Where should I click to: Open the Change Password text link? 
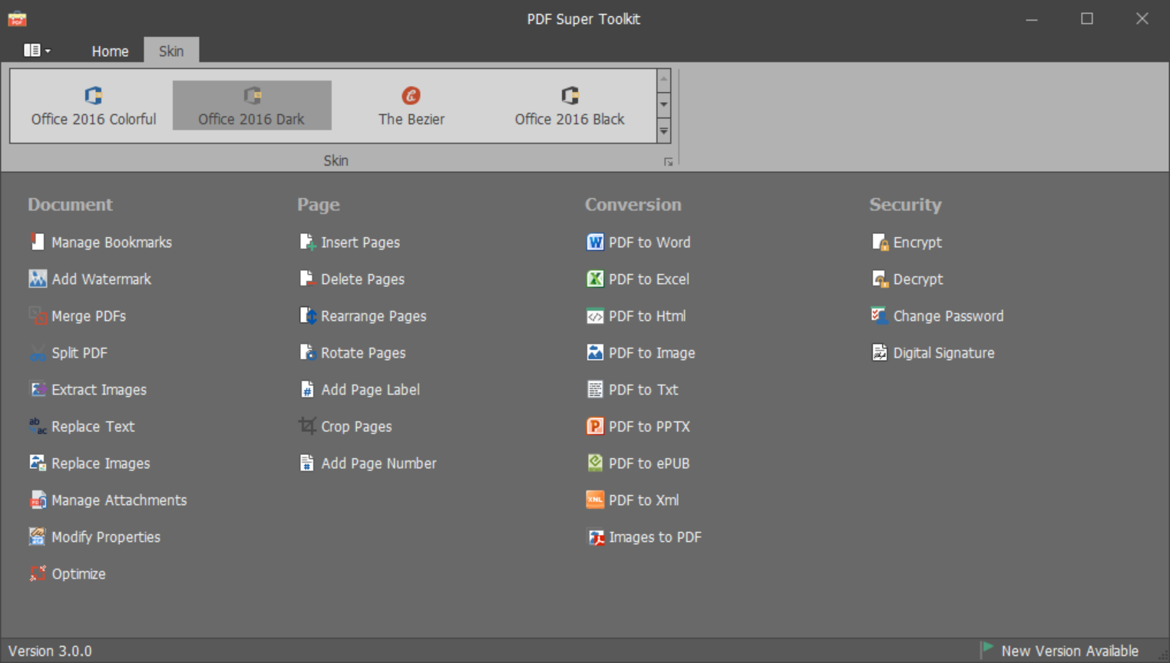pyautogui.click(x=948, y=316)
